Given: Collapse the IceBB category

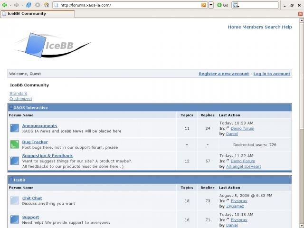Looking at the screenshot, I should pyautogui.click(x=11, y=180).
